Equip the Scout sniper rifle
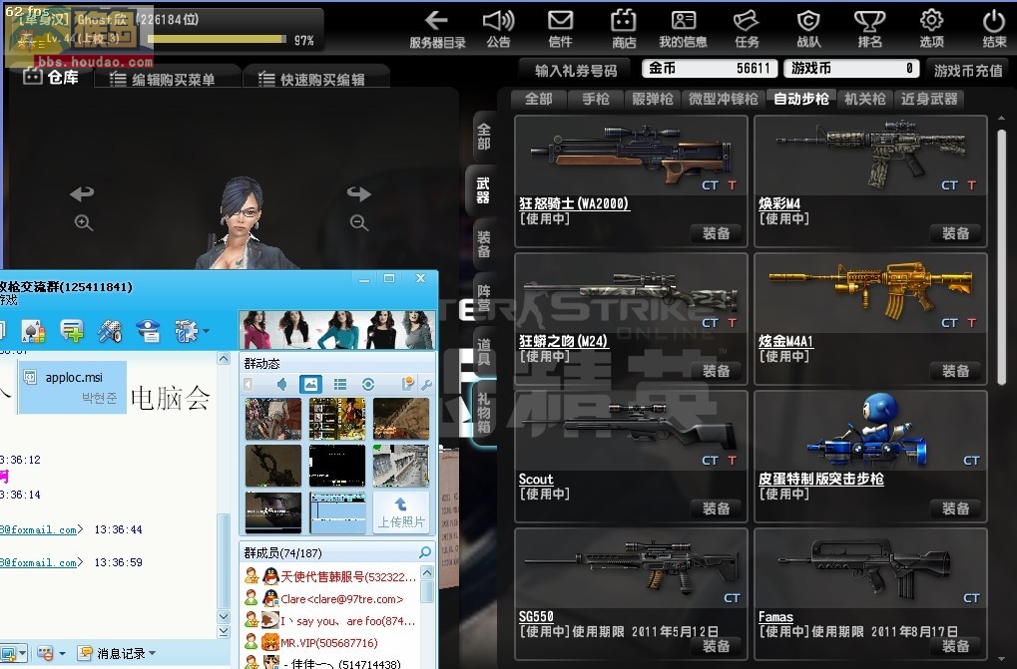The width and height of the screenshot is (1017, 669). [716, 508]
